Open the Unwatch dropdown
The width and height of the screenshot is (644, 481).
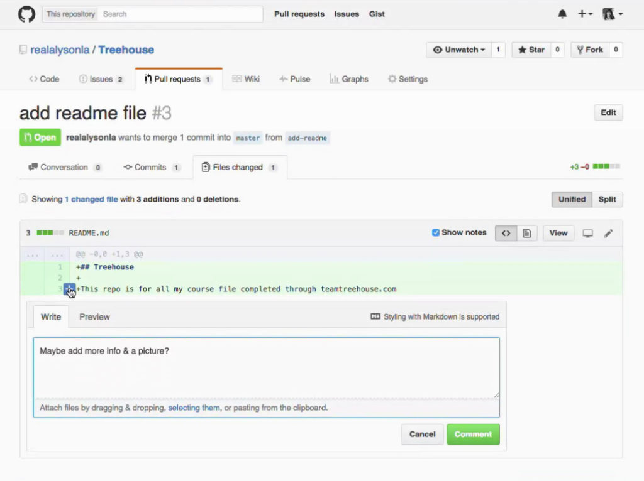(x=458, y=50)
